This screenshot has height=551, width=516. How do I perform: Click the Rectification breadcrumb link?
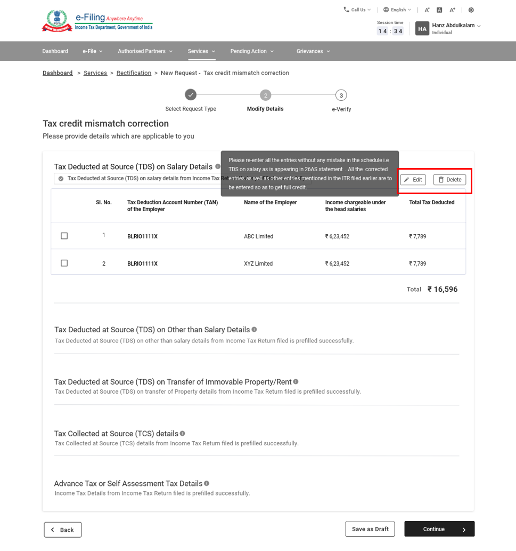click(134, 73)
